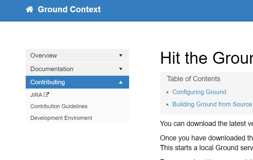Jump to Configuring Ground section

199,92
